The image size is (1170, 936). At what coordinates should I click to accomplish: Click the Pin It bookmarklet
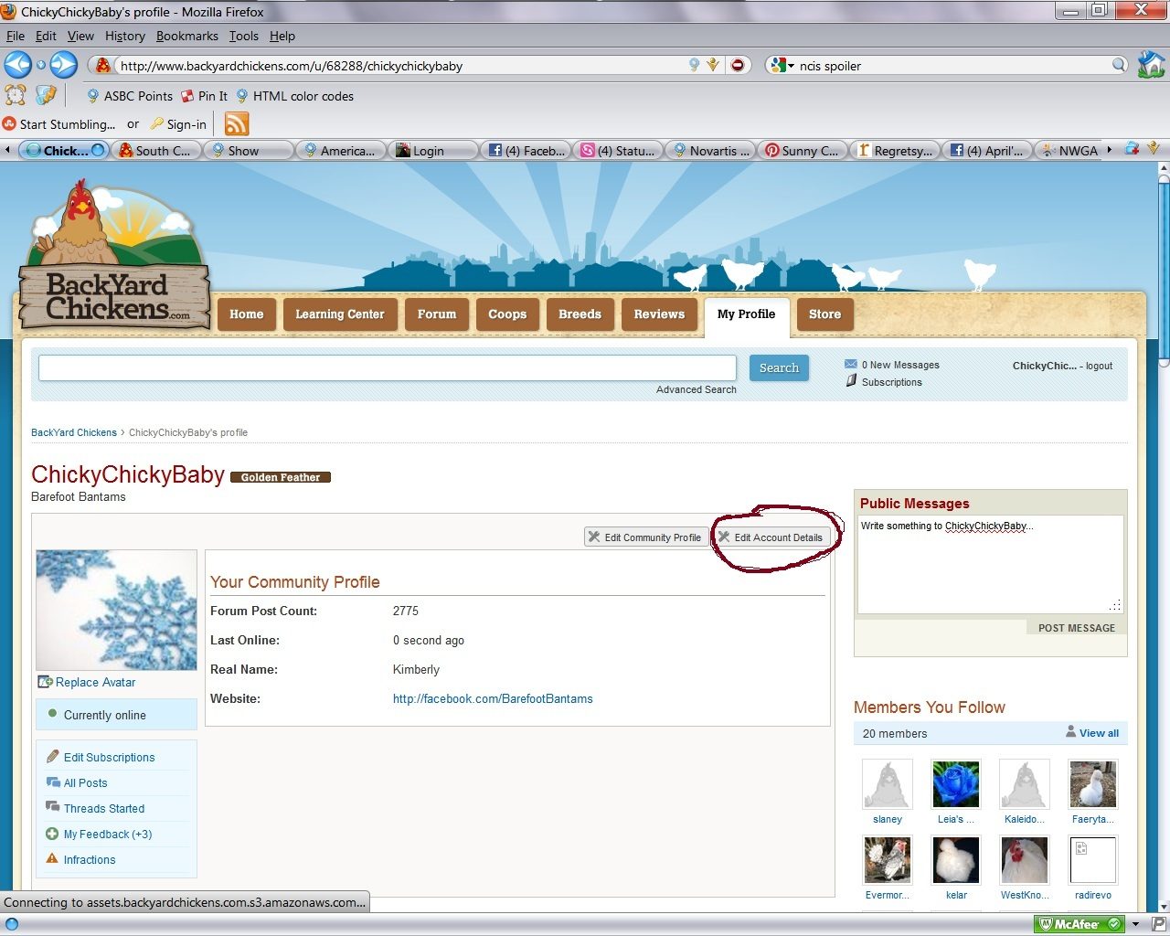click(x=204, y=96)
